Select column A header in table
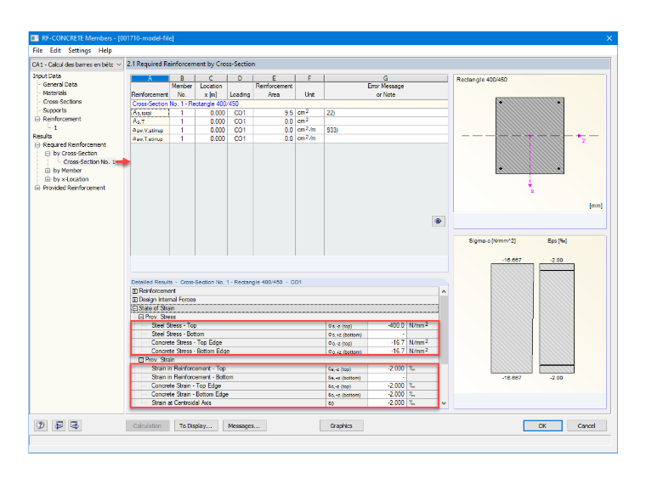 point(150,78)
